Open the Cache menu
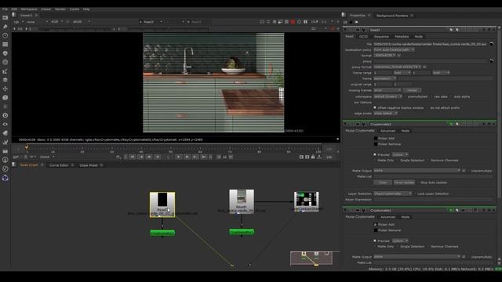The height and width of the screenshot is (282, 502). (x=75, y=9)
